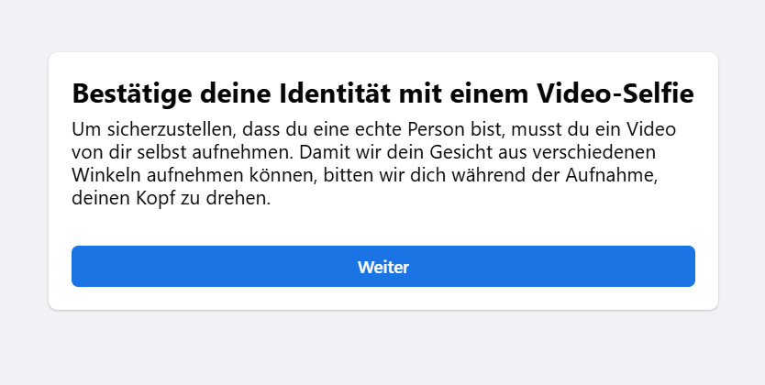Click the text line starting 'Winkeln aufnehmen können'
The width and height of the screenshot is (765, 385).
click(365, 175)
